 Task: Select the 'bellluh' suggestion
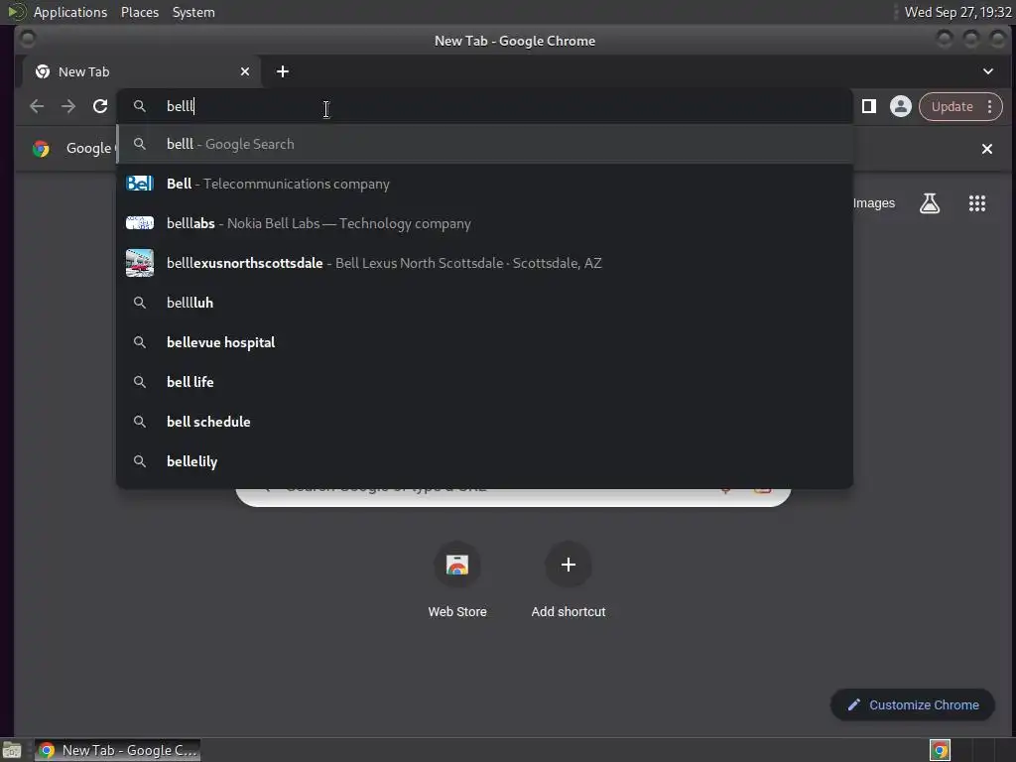(x=484, y=303)
